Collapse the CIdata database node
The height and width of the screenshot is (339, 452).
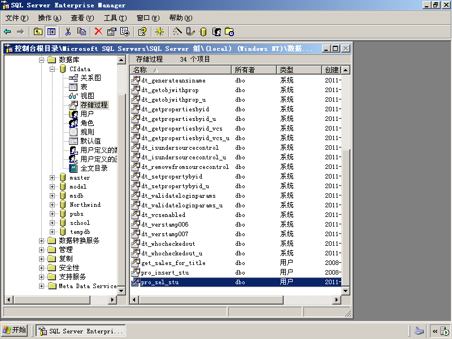(52, 69)
